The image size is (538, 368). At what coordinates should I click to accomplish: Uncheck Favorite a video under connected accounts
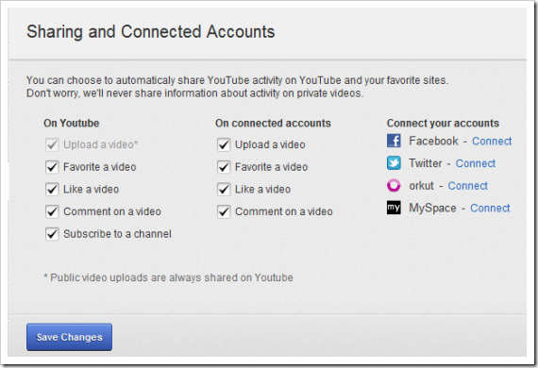point(224,167)
